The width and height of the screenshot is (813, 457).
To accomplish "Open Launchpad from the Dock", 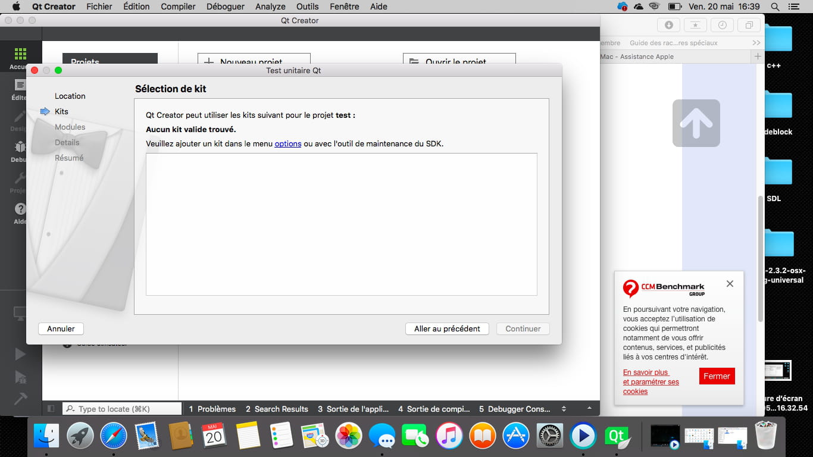I will [80, 435].
